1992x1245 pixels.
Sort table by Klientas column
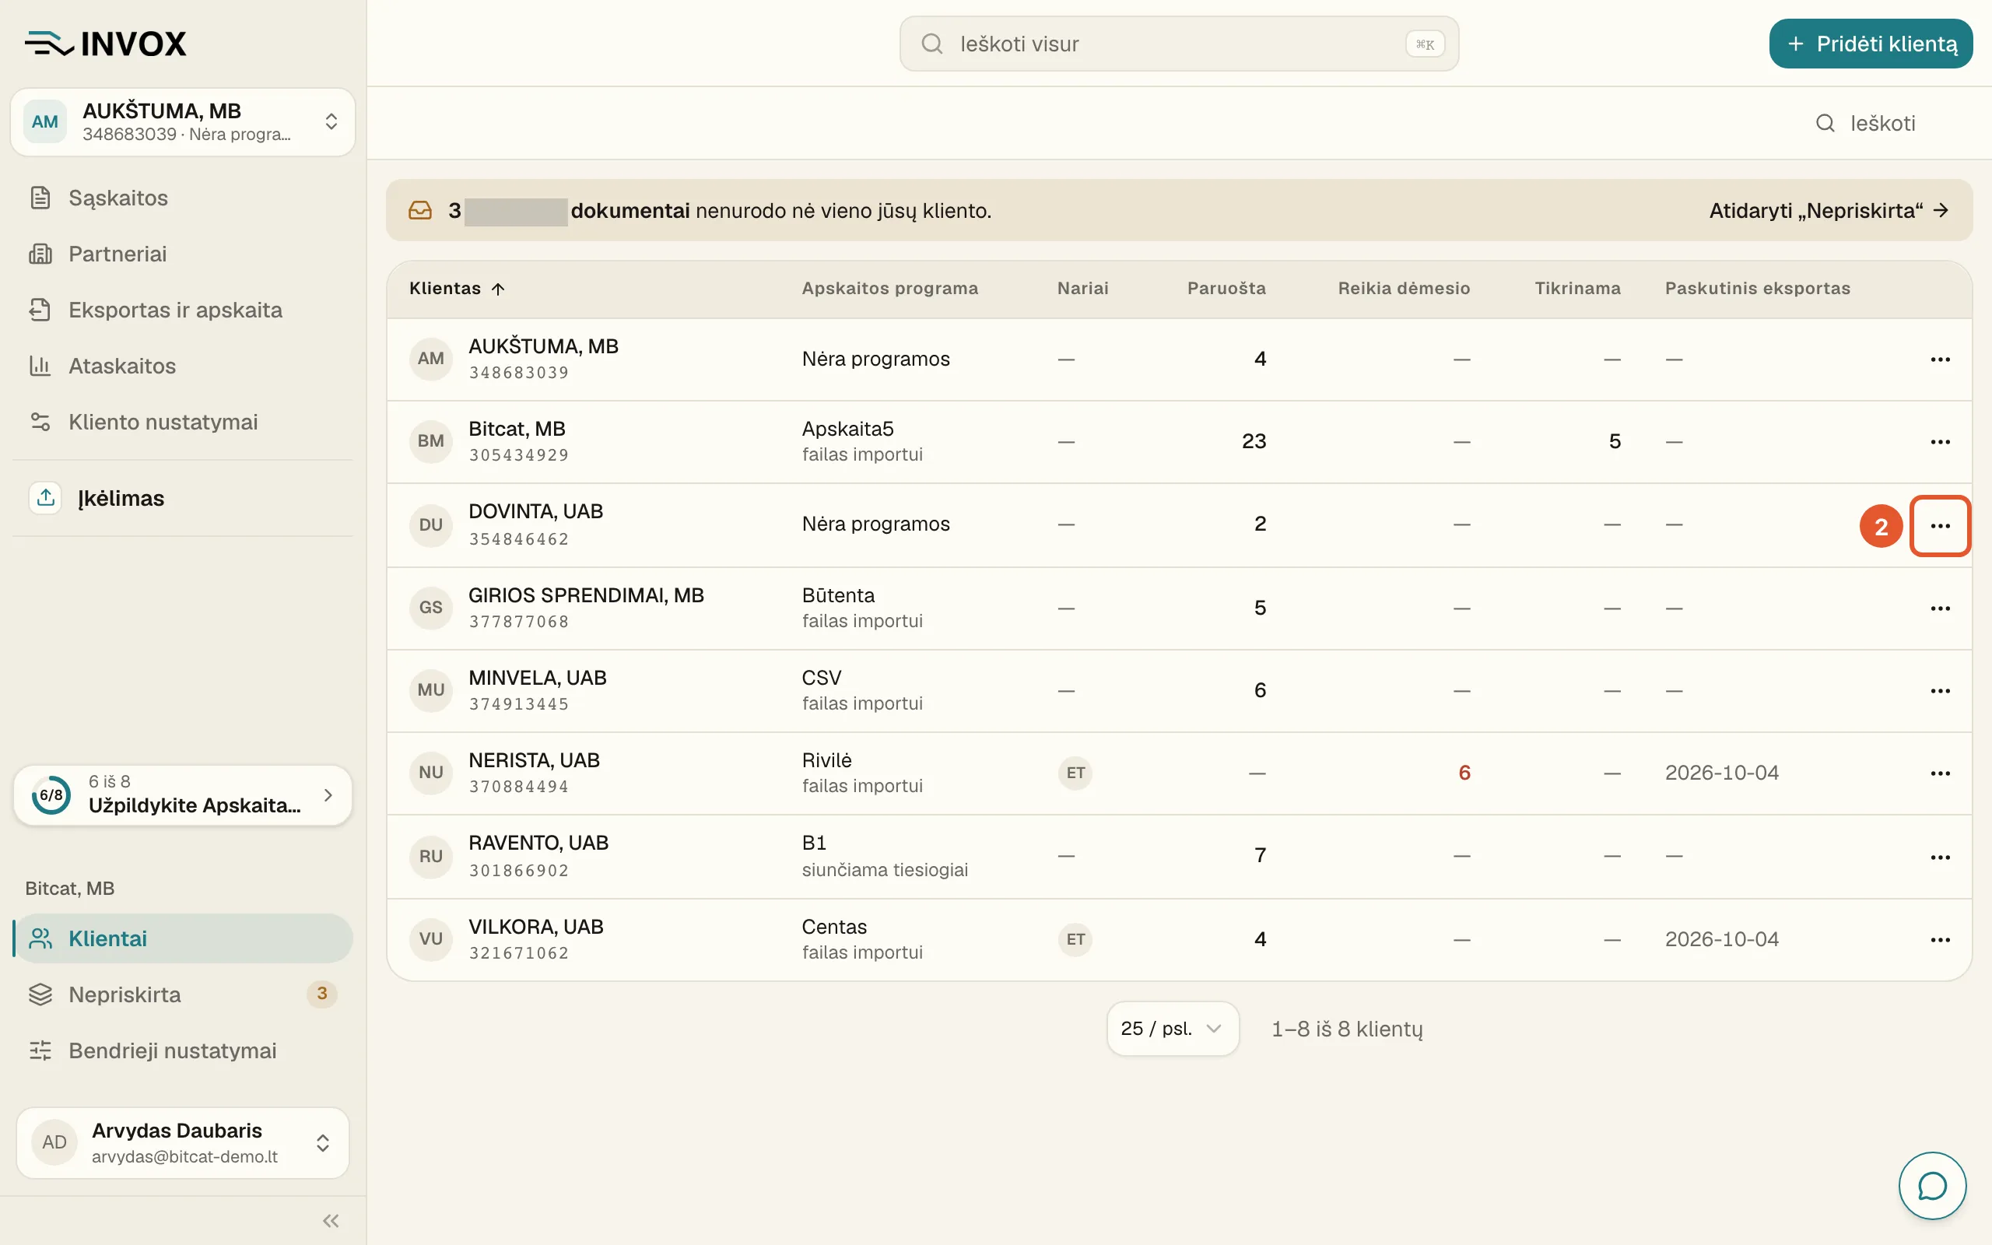pyautogui.click(x=457, y=288)
